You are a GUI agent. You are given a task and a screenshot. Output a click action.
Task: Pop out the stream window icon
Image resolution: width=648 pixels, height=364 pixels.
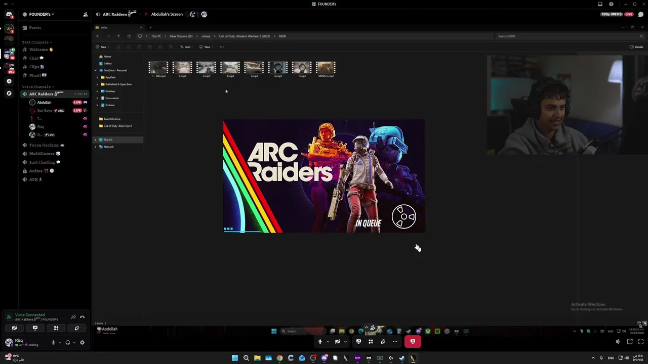pyautogui.click(x=630, y=342)
